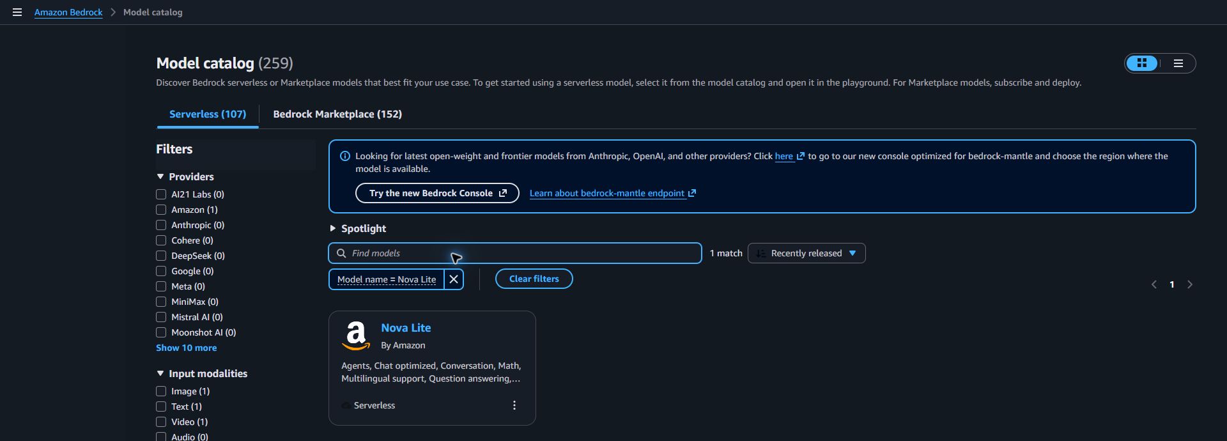Collapse the Providers filter section
Viewport: 1227px width, 441px height.
[x=160, y=176]
